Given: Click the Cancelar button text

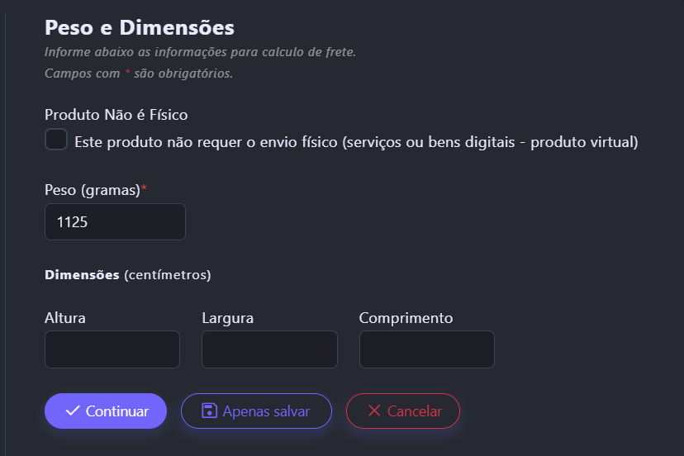Looking at the screenshot, I should (x=415, y=411).
